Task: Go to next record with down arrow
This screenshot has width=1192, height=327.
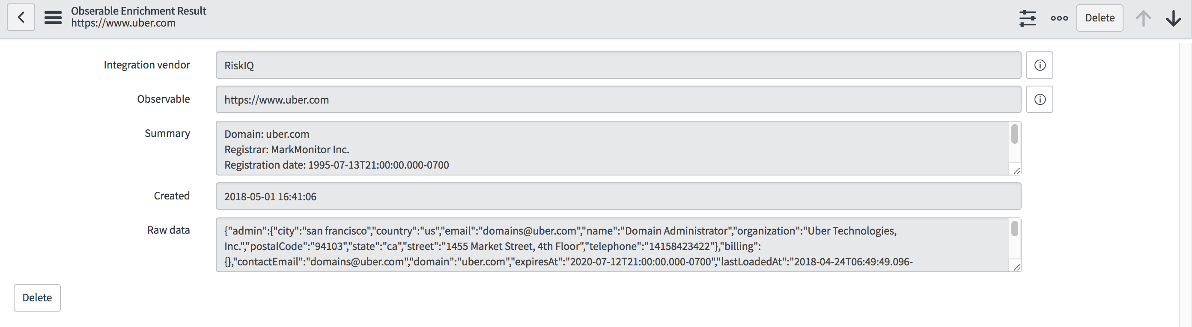Action: (x=1174, y=18)
